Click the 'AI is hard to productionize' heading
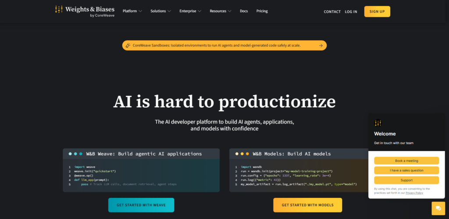The height and width of the screenshot is (219, 449). tap(224, 102)
